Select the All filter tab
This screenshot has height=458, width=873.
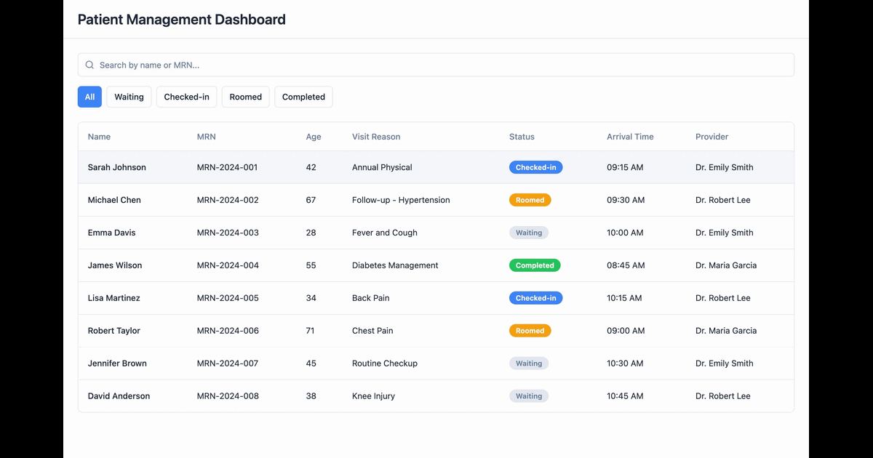(x=89, y=97)
